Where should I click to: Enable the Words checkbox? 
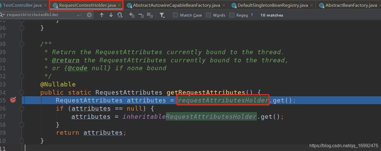pyautogui.click(x=209, y=15)
